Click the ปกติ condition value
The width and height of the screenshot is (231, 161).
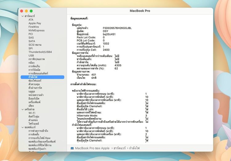(x=94, y=78)
